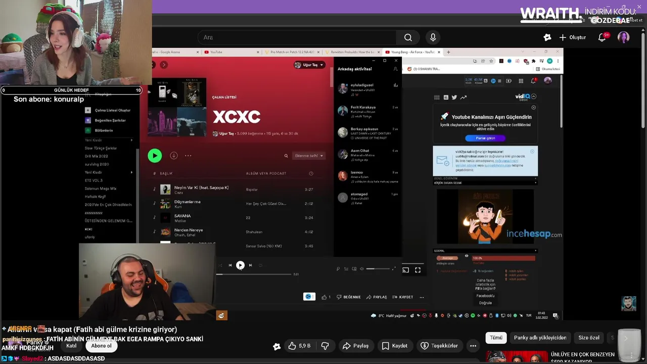Switch to the Pro Match on Patch tab
The width and height of the screenshot is (647, 364).
292,52
